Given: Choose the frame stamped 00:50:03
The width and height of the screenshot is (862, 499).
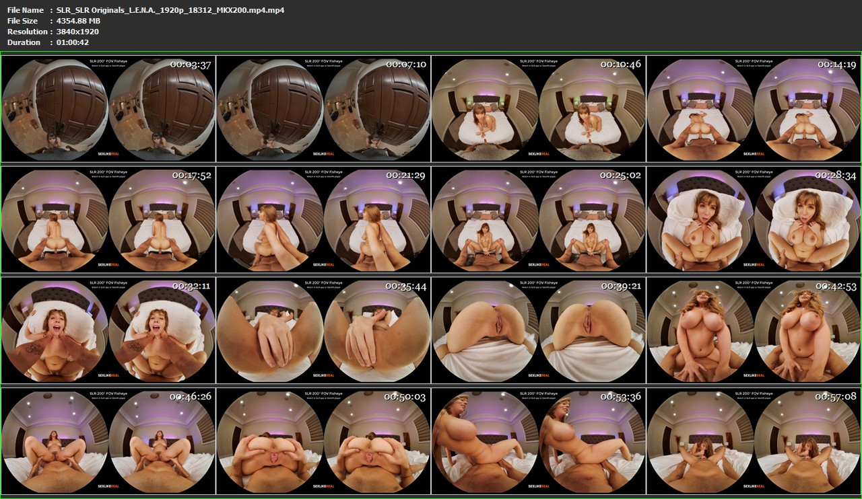Looking at the screenshot, I should pos(323,442).
